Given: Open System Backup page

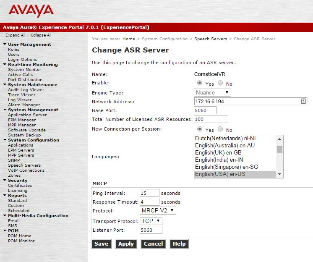Looking at the screenshot, I should [x=24, y=135].
